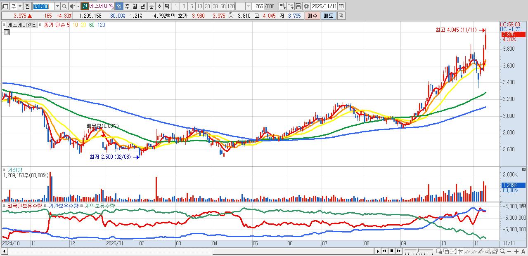The width and height of the screenshot is (528, 256).
Task: Click the red 매수 buy button
Action: coord(312,16)
